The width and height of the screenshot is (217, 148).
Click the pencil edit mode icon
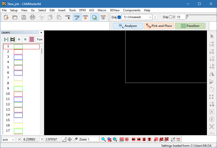[x=77, y=17]
